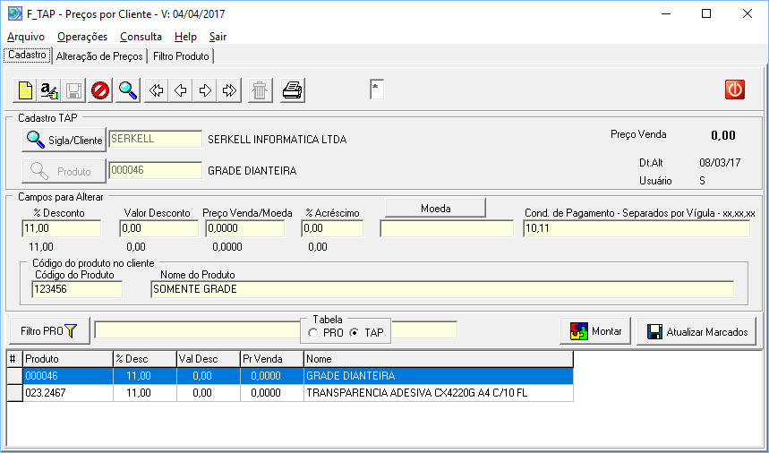Click the # column header
The width and height of the screenshot is (769, 453).
pyautogui.click(x=14, y=359)
